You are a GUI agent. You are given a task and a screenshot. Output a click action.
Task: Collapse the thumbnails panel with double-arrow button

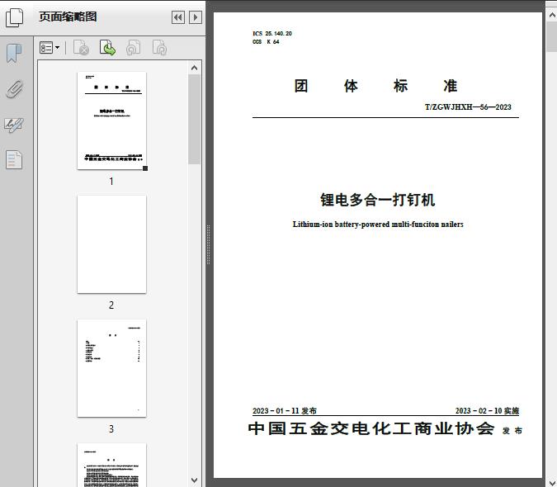178,17
